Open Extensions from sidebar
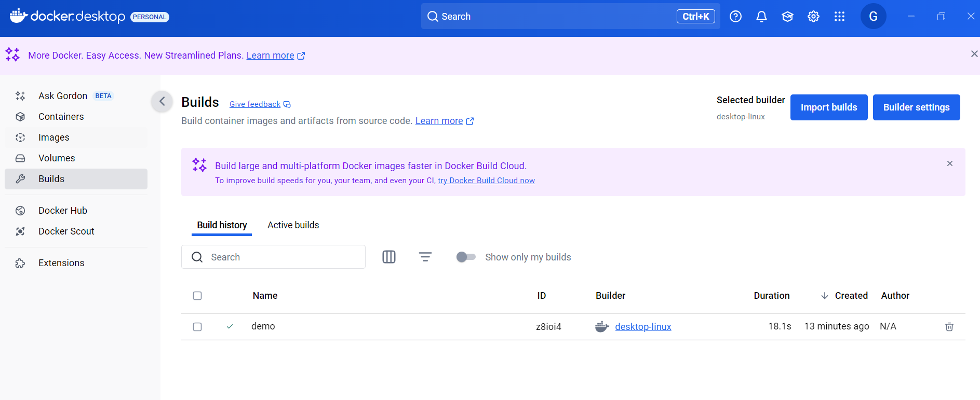Viewport: 980px width, 400px height. point(76,263)
